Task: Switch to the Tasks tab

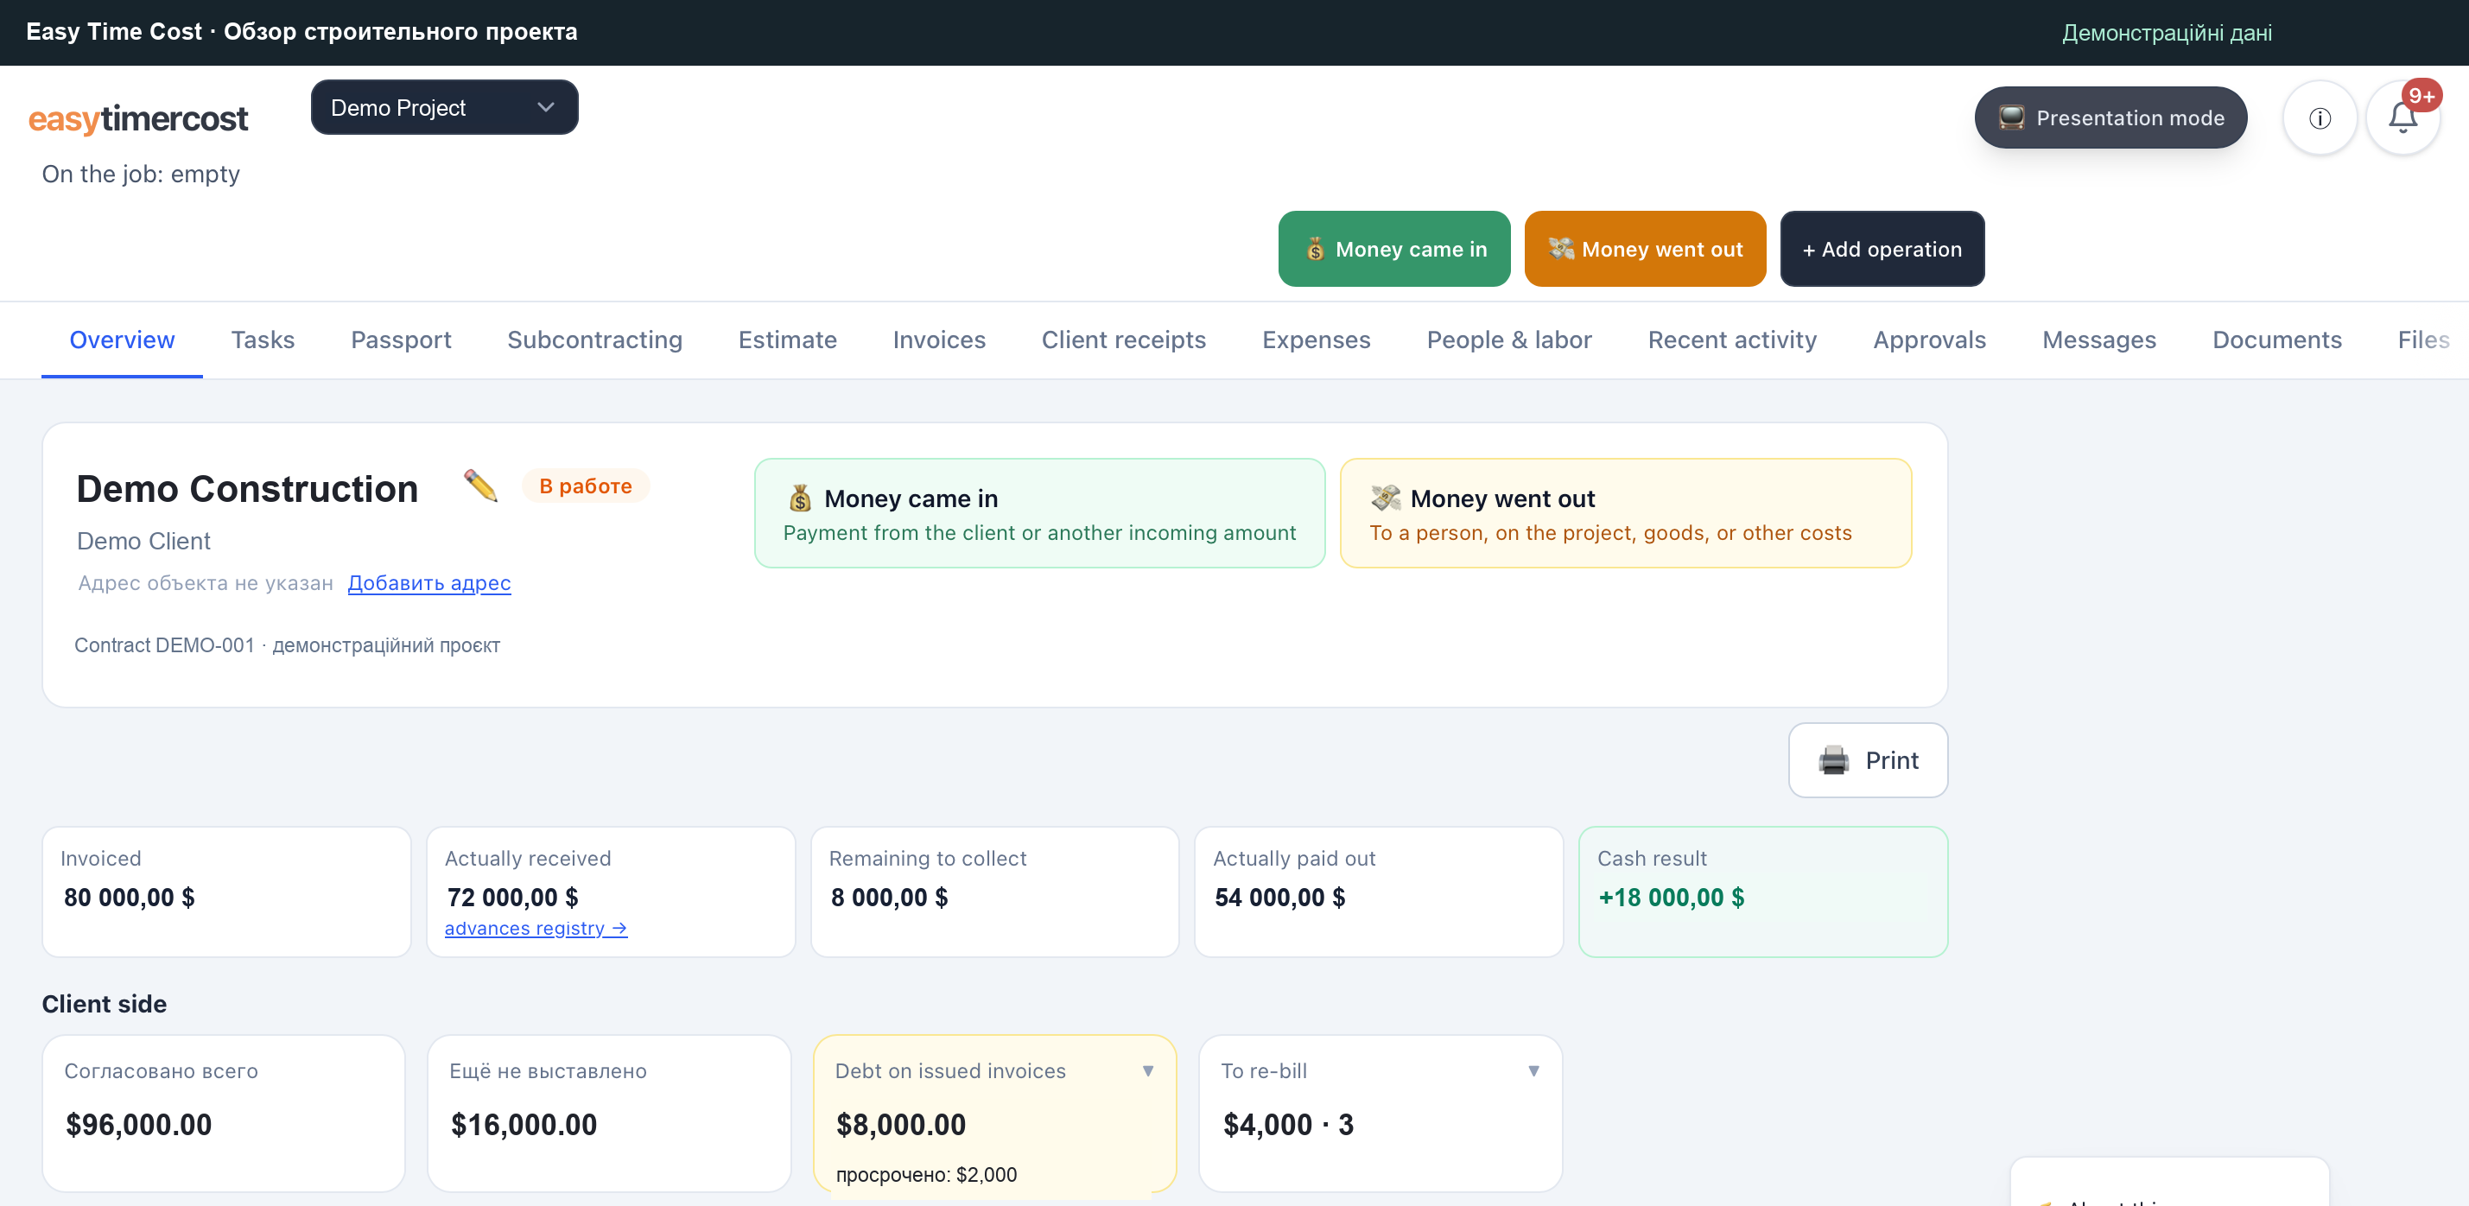Action: (263, 340)
